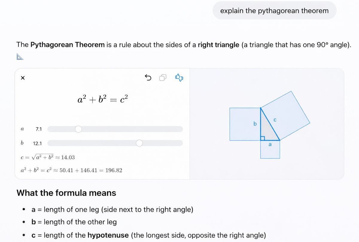The width and height of the screenshot is (359, 242).
Task: Click the equation c = √(a² + b²) ≈ 14.03
Action: tap(47, 157)
